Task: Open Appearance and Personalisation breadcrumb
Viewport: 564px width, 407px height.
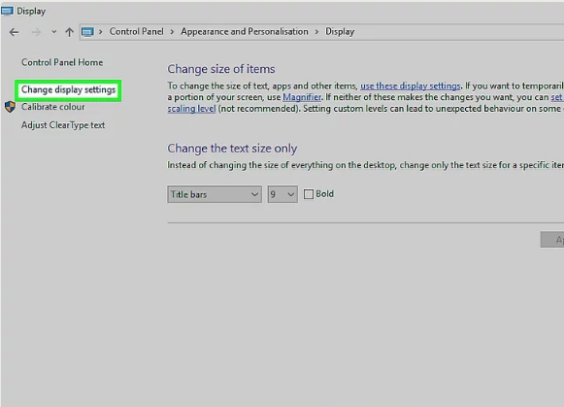Action: point(245,32)
